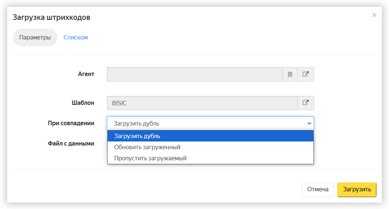Image resolution: width=389 pixels, height=209 pixels.
Task: Click the yellow Загрузить button
Action: pos(357,189)
